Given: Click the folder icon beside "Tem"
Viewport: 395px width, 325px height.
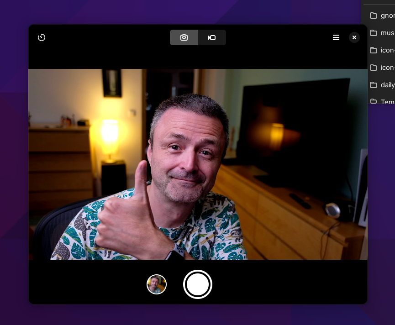Looking at the screenshot, I should [x=373, y=101].
